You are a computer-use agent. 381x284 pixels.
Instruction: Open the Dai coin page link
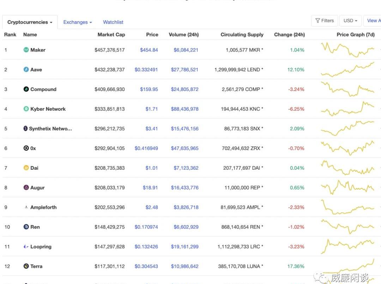(34, 168)
